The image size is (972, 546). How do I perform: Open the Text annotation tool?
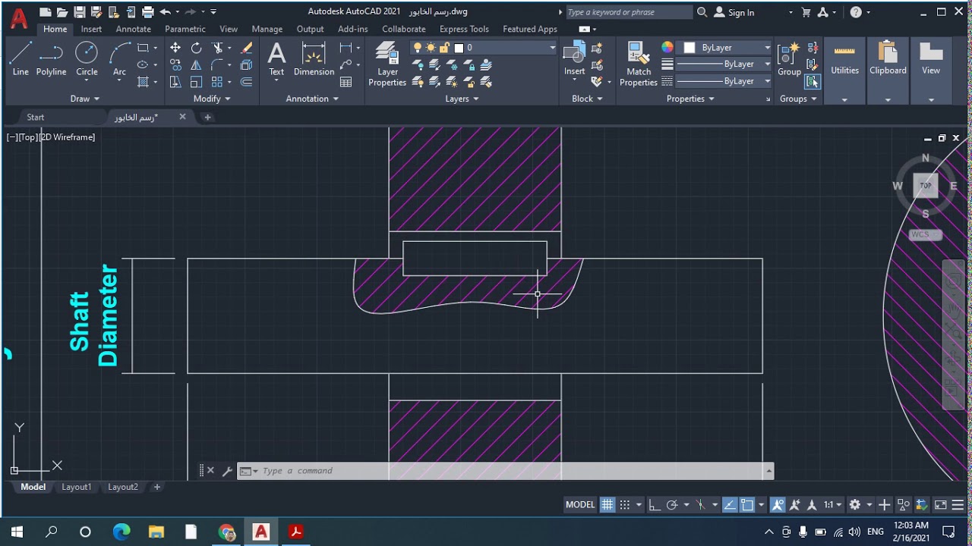click(276, 58)
